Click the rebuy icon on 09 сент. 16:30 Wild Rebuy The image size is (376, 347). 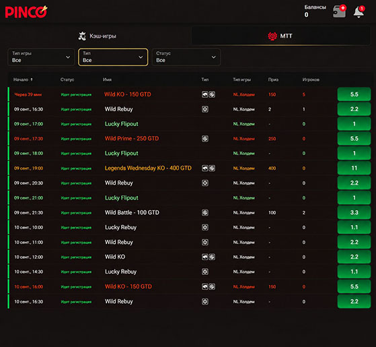[205, 109]
